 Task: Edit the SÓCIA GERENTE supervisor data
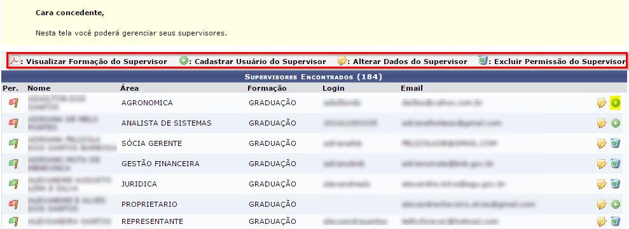[x=601, y=143]
